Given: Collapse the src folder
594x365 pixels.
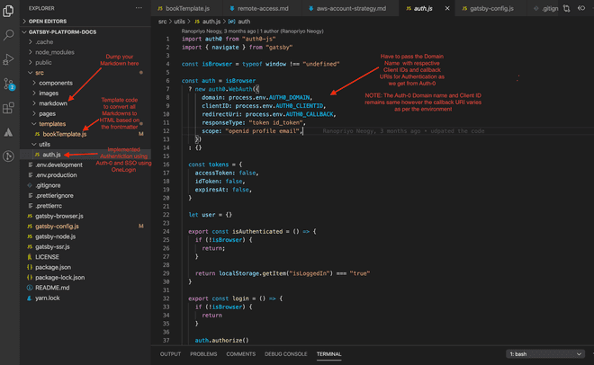Looking at the screenshot, I should (x=40, y=73).
